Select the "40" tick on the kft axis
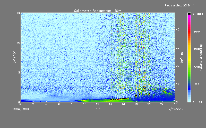 click(177, 29)
